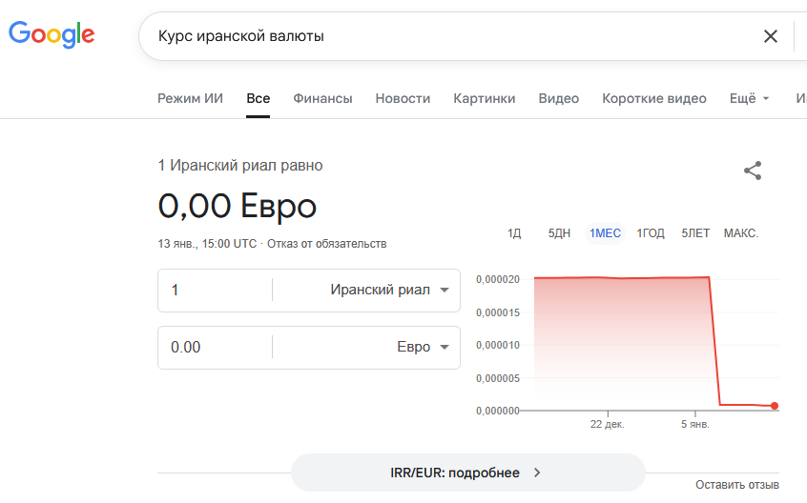Select the 1Д chart range
Screen dimensions: 807x503
[x=514, y=233]
